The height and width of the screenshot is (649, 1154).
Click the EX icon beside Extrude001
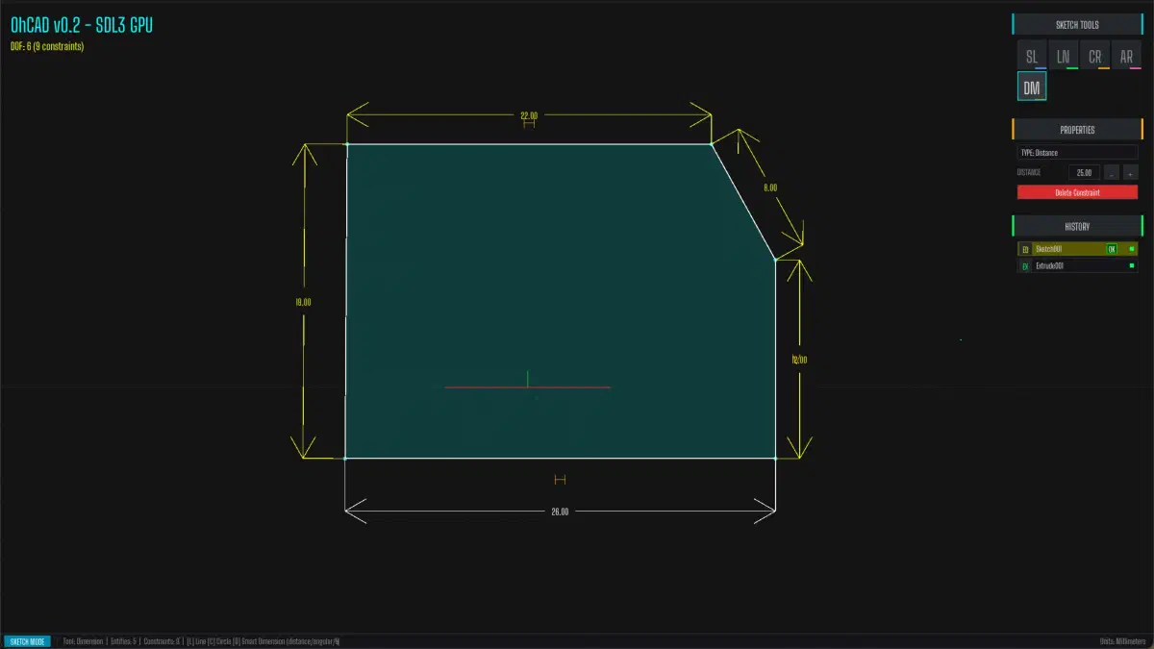click(1025, 265)
